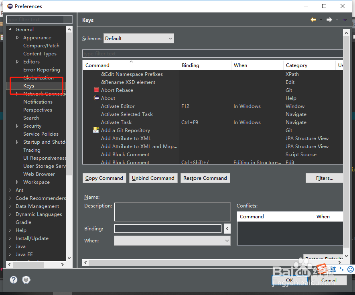Select the Abort Rebase red square icon
Image resolution: width=355 pixels, height=295 pixels.
96,90
